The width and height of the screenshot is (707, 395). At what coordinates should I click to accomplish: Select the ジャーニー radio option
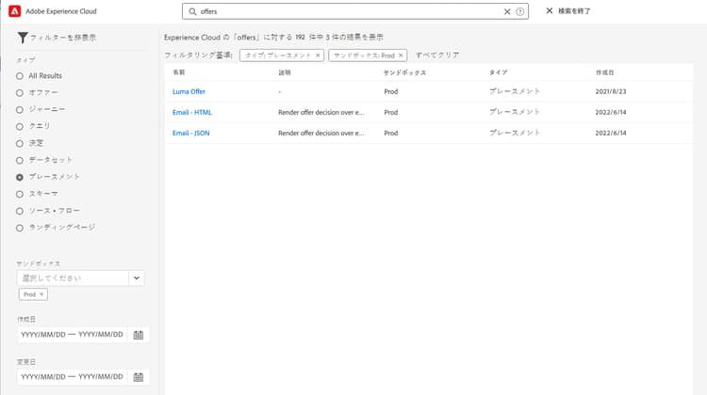pos(20,110)
